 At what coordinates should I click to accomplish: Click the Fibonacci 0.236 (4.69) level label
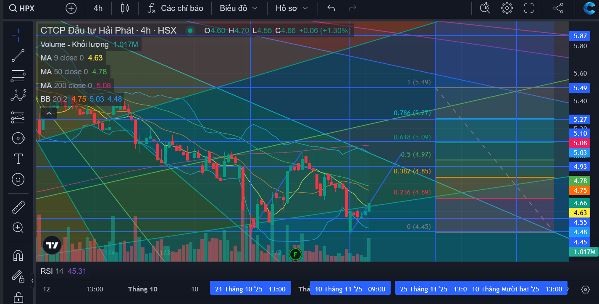coord(412,192)
